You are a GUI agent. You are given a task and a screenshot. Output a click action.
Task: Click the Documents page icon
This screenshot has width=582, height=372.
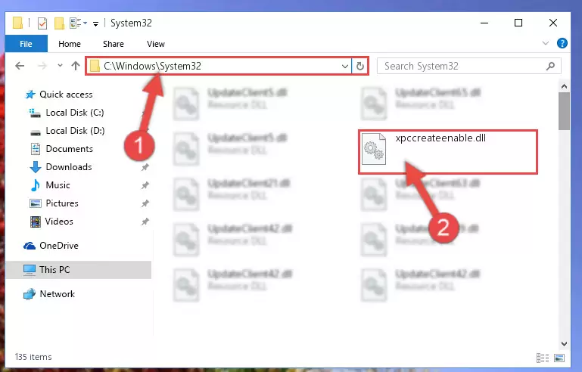point(36,149)
